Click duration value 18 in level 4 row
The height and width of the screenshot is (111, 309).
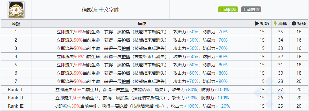pos(299,57)
